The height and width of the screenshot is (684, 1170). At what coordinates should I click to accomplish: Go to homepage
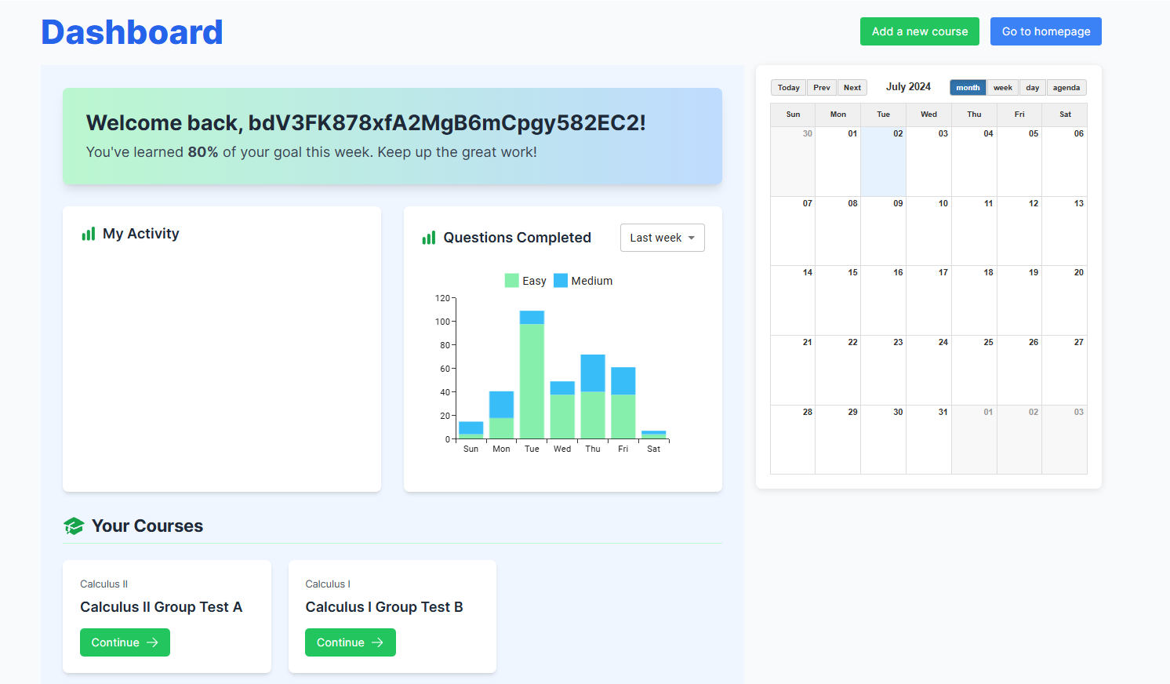click(1045, 31)
